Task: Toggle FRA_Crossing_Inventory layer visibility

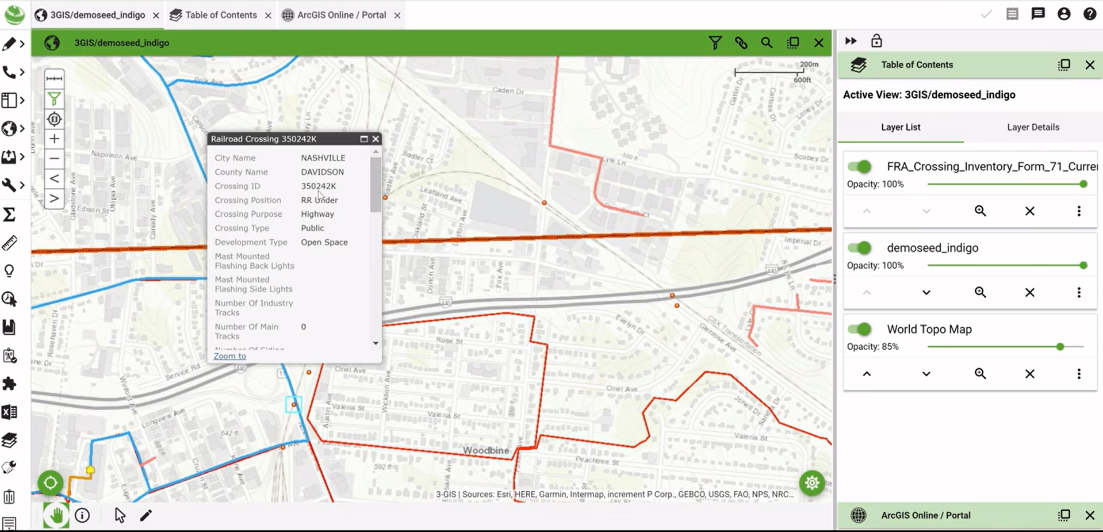Action: coord(860,167)
